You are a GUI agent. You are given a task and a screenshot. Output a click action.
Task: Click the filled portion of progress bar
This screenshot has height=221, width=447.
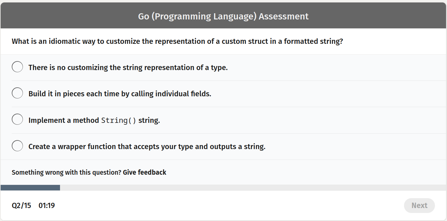(30, 187)
